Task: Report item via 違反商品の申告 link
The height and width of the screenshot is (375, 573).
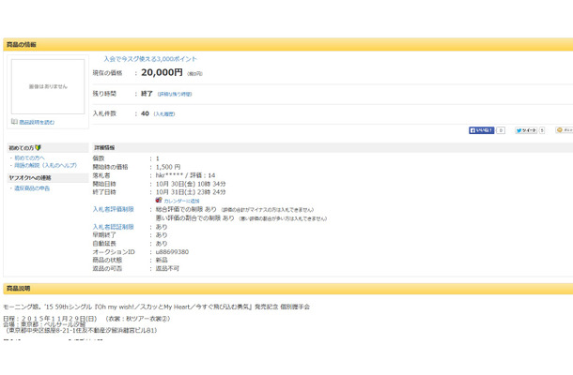Action: (x=32, y=188)
